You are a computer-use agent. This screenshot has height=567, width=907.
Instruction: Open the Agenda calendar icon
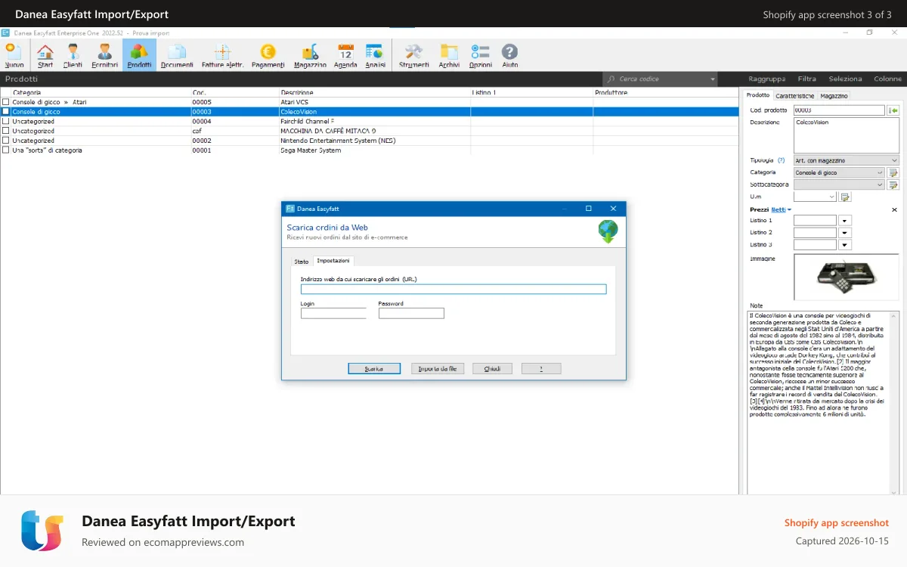pyautogui.click(x=345, y=56)
